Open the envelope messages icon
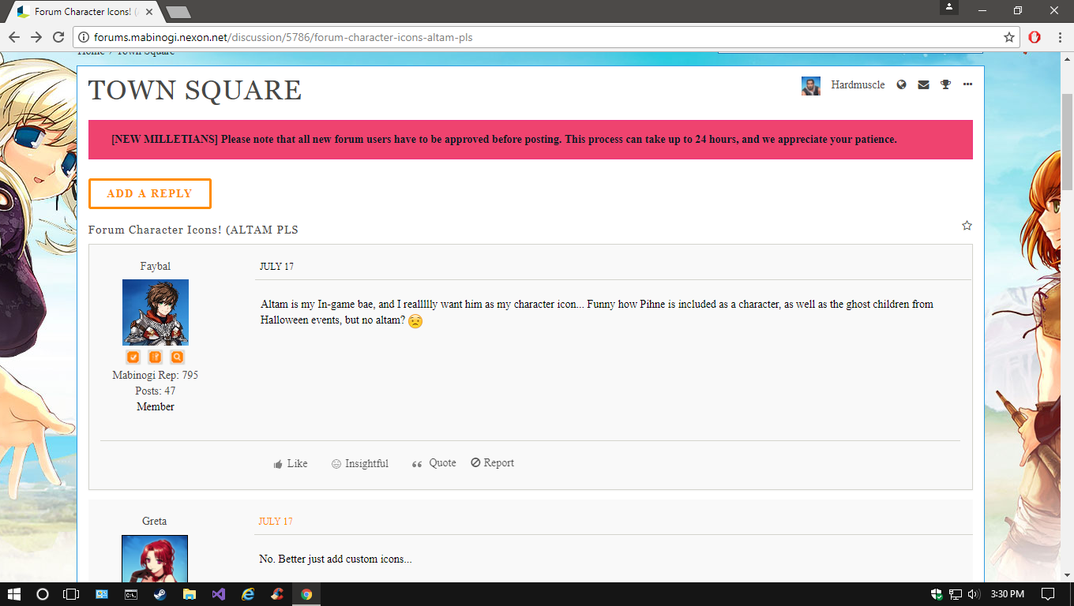This screenshot has height=606, width=1074. point(923,85)
